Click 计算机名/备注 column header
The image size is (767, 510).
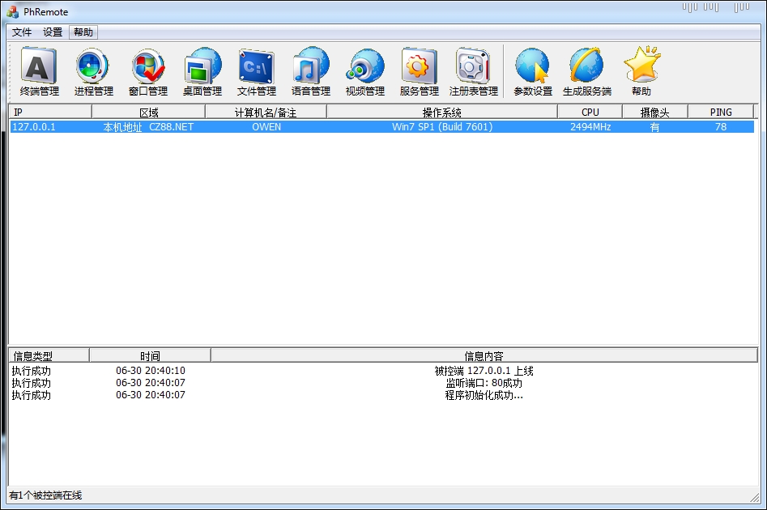coord(266,112)
